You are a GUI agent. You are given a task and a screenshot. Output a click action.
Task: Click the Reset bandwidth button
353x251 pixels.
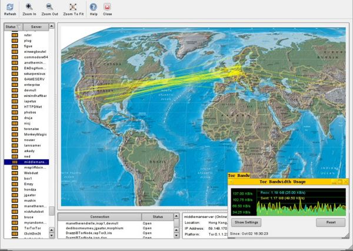click(x=331, y=222)
